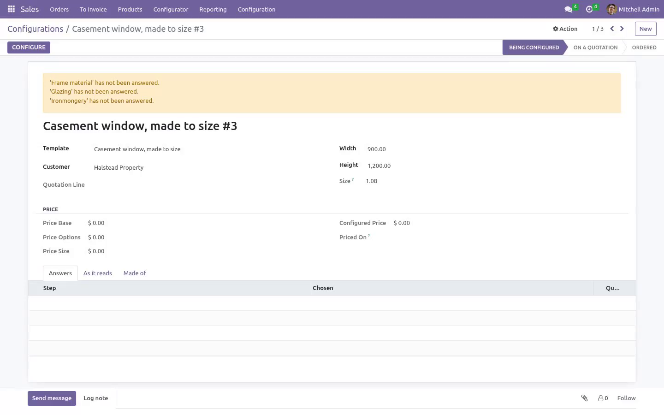Click the Sales app title
664x415 pixels.
coord(30,9)
